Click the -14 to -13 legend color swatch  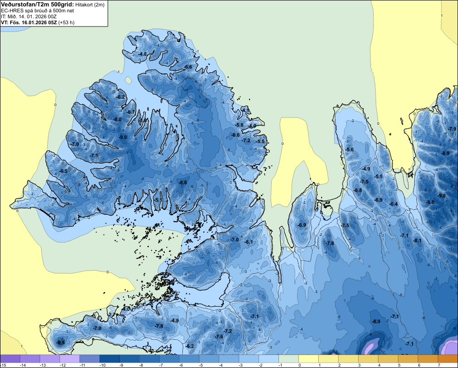point(30,359)
